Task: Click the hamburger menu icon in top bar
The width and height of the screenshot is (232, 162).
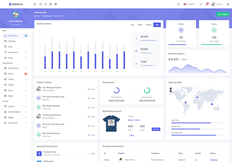Action: pyautogui.click(x=35, y=5)
